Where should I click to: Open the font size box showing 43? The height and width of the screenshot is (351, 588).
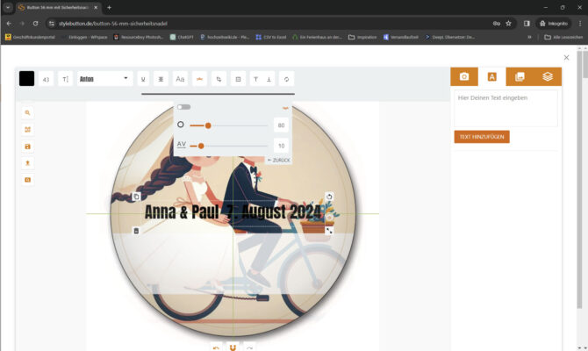click(x=47, y=79)
